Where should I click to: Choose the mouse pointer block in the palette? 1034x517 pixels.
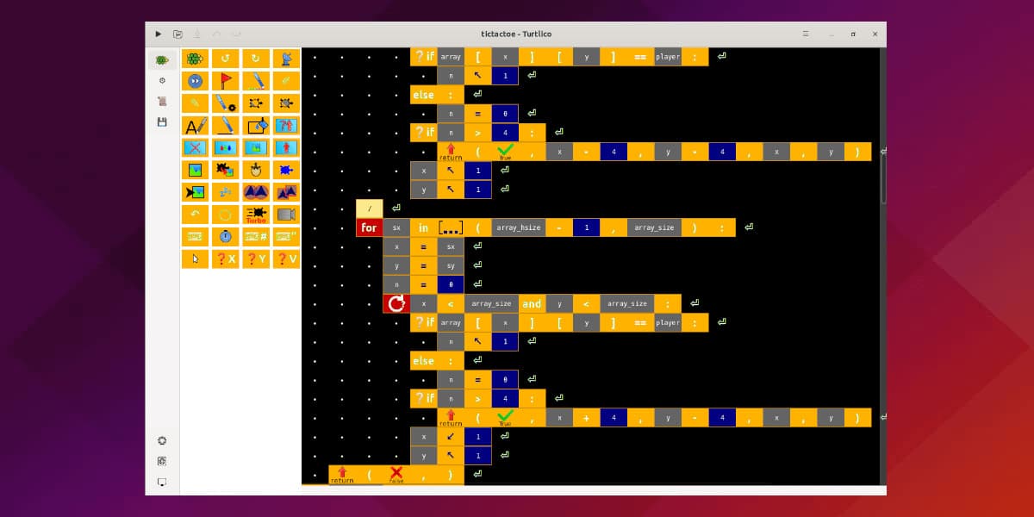coord(196,258)
